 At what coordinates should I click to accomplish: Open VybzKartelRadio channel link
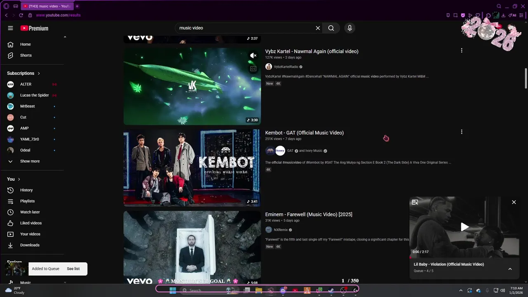[x=286, y=67]
